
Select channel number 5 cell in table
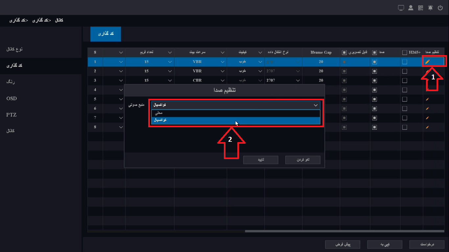click(95, 99)
